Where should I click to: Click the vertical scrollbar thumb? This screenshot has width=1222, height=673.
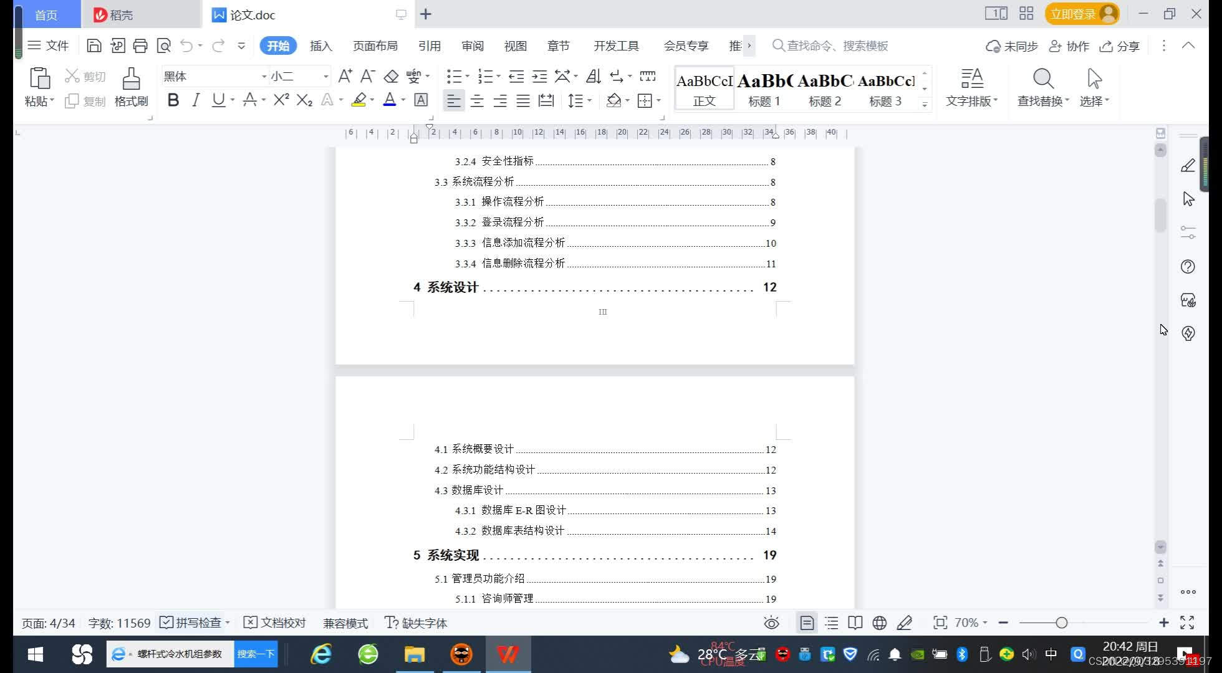[1160, 215]
